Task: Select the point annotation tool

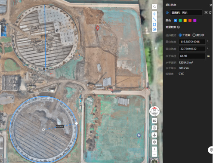Action: 154,14
